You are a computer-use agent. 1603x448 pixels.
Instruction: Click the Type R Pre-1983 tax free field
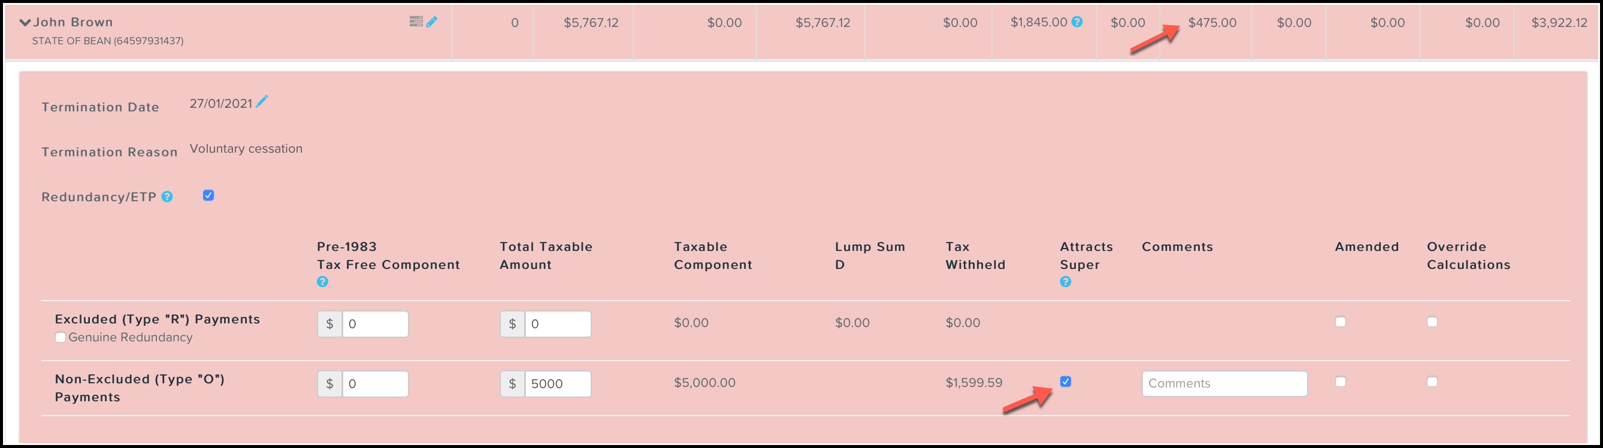tap(374, 324)
